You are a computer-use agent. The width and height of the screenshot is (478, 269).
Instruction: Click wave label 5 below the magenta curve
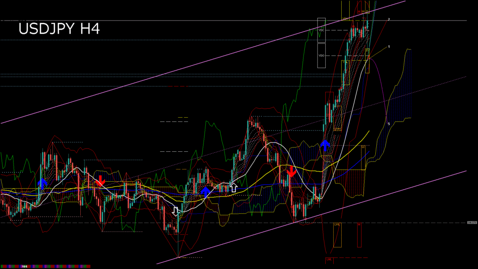point(389,124)
